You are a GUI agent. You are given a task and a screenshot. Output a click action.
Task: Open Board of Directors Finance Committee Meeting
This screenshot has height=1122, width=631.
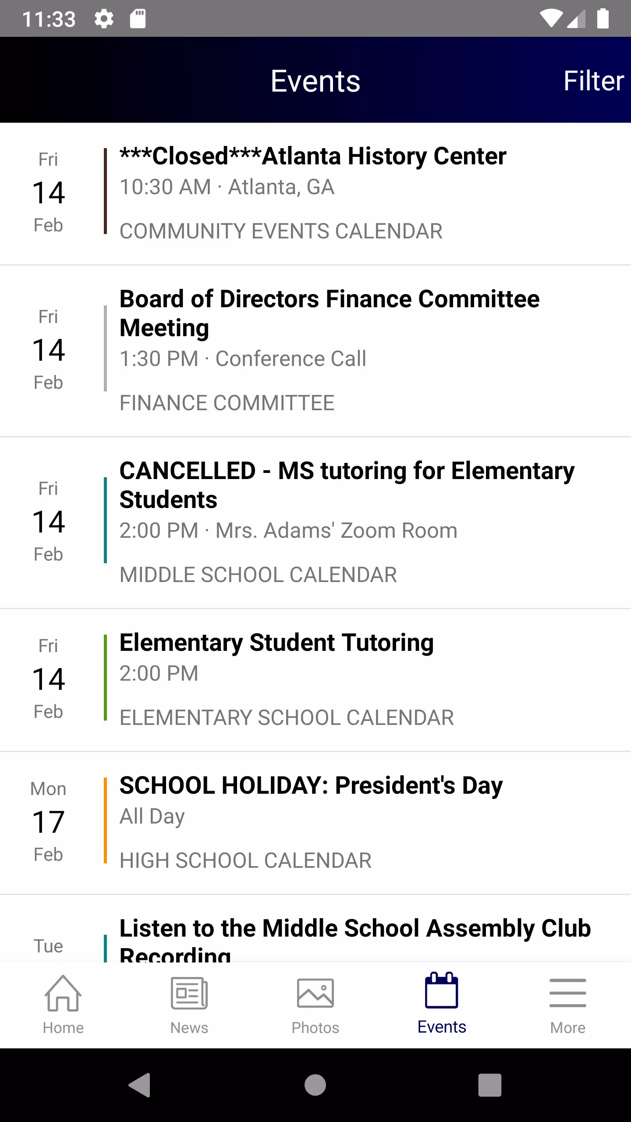pyautogui.click(x=315, y=351)
